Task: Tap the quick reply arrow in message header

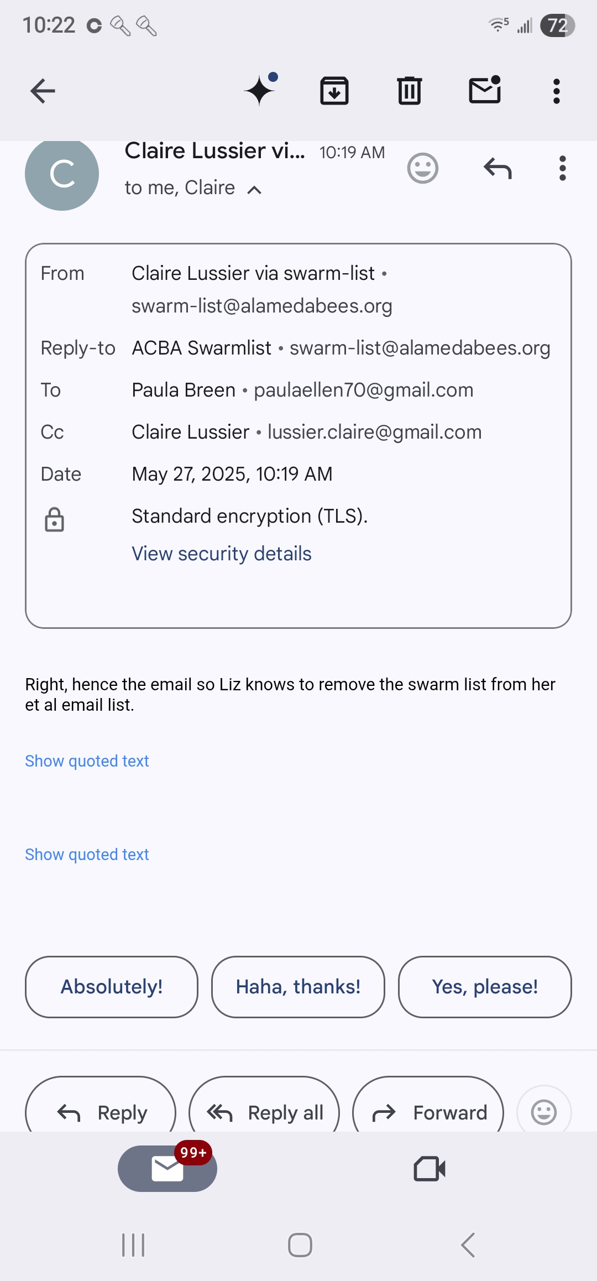Action: tap(498, 168)
